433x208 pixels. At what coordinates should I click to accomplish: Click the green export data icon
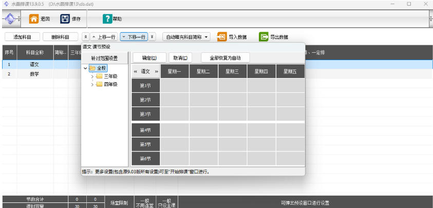(263, 37)
